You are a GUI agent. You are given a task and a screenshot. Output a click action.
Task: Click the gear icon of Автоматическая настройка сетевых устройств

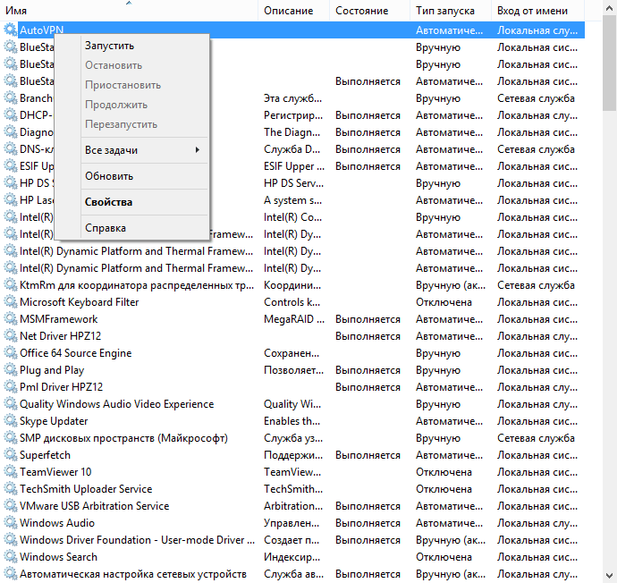10,574
